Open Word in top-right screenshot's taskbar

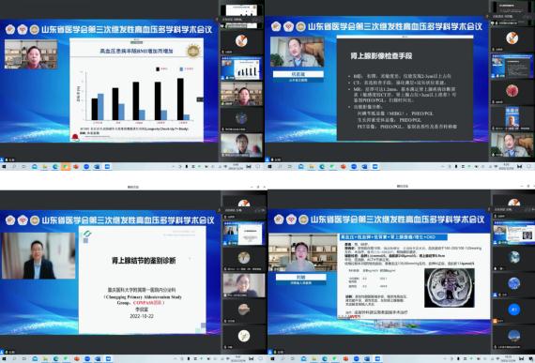[x=364, y=167]
